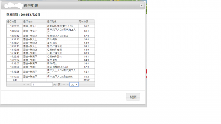Click the $7.0 price in 13:28:12 row

tap(86, 36)
